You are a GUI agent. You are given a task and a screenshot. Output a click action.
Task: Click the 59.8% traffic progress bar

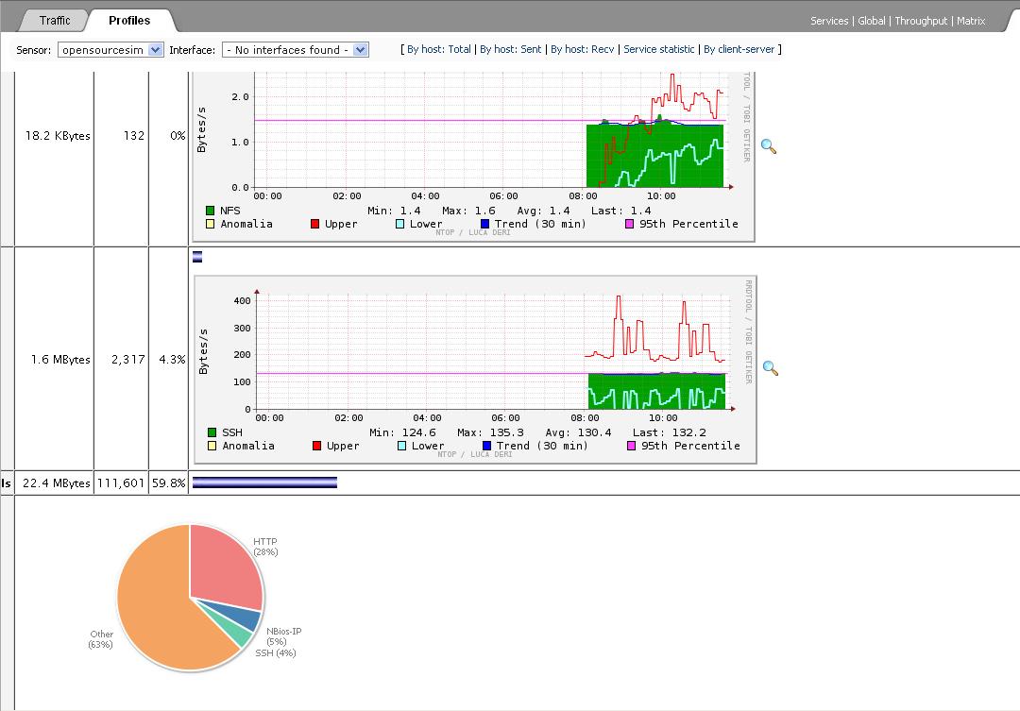264,482
